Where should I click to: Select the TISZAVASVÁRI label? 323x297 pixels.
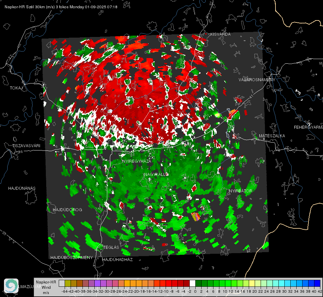coord(26,146)
